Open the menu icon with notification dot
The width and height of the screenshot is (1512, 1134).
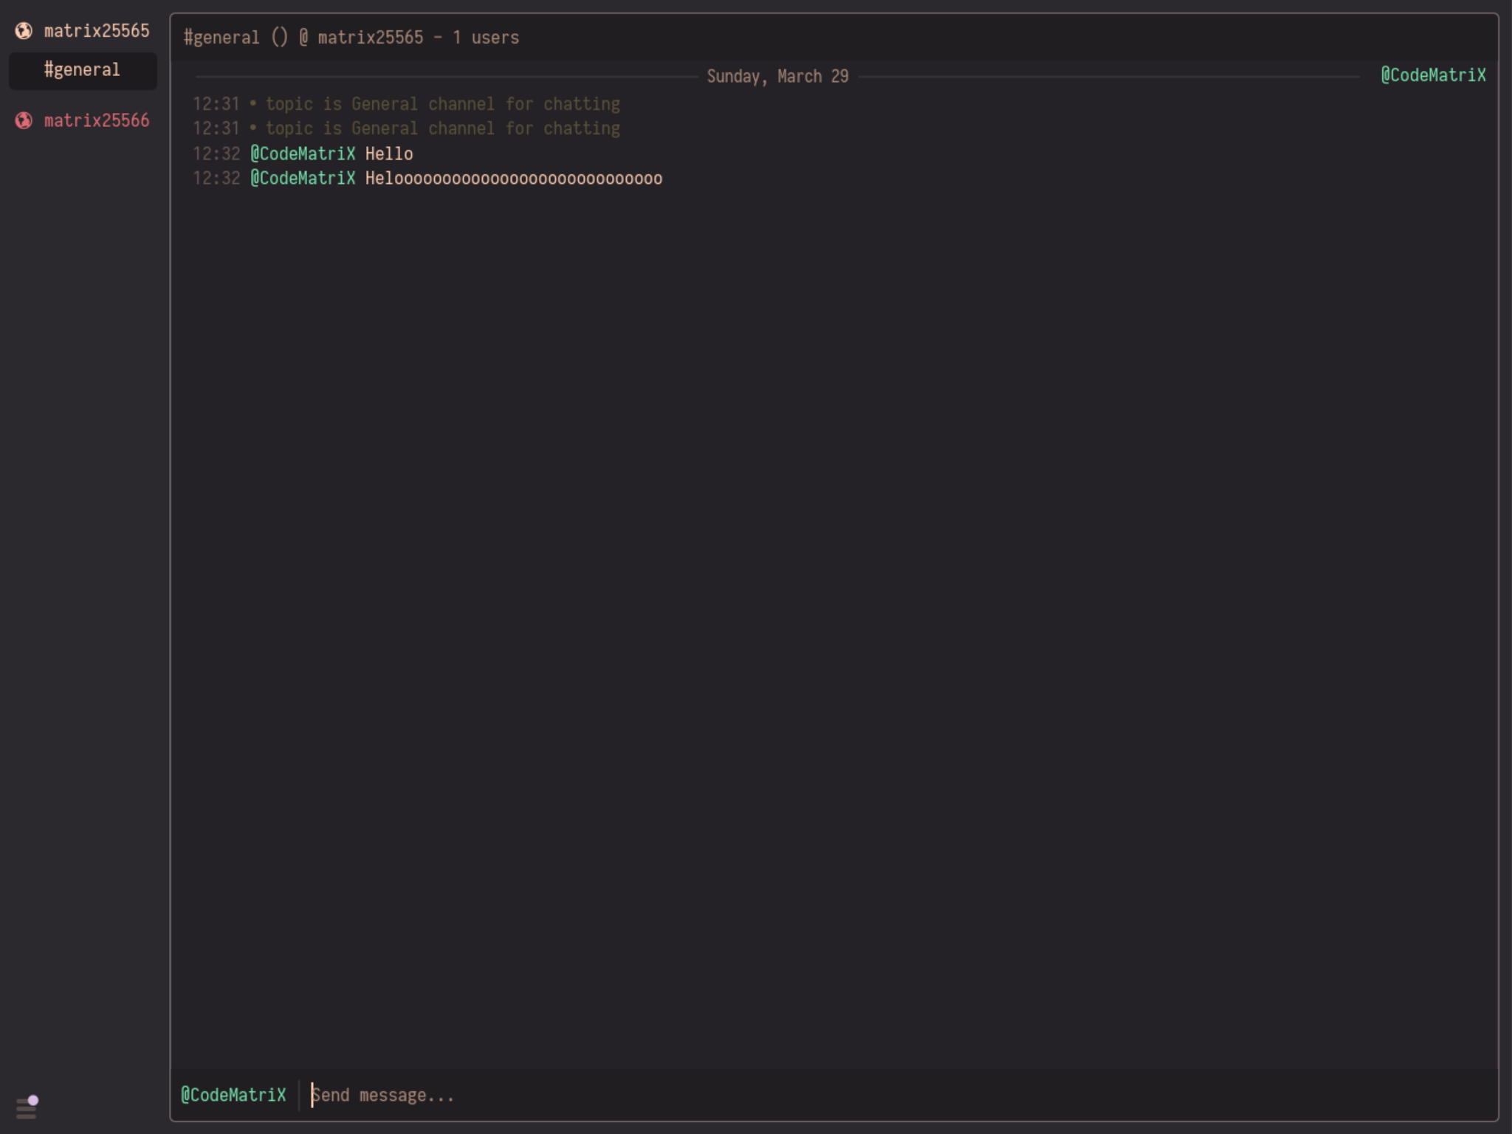(27, 1107)
